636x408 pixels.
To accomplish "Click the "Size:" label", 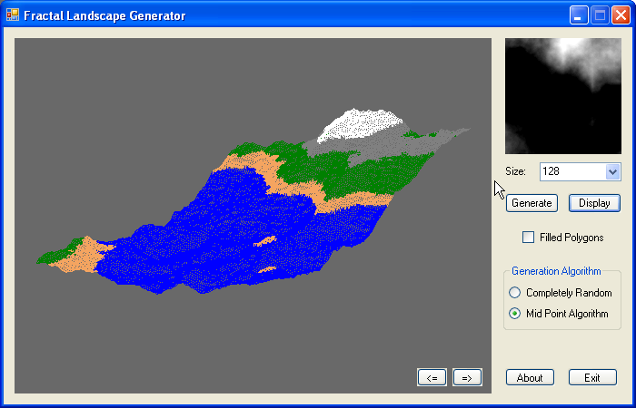I will tap(515, 171).
